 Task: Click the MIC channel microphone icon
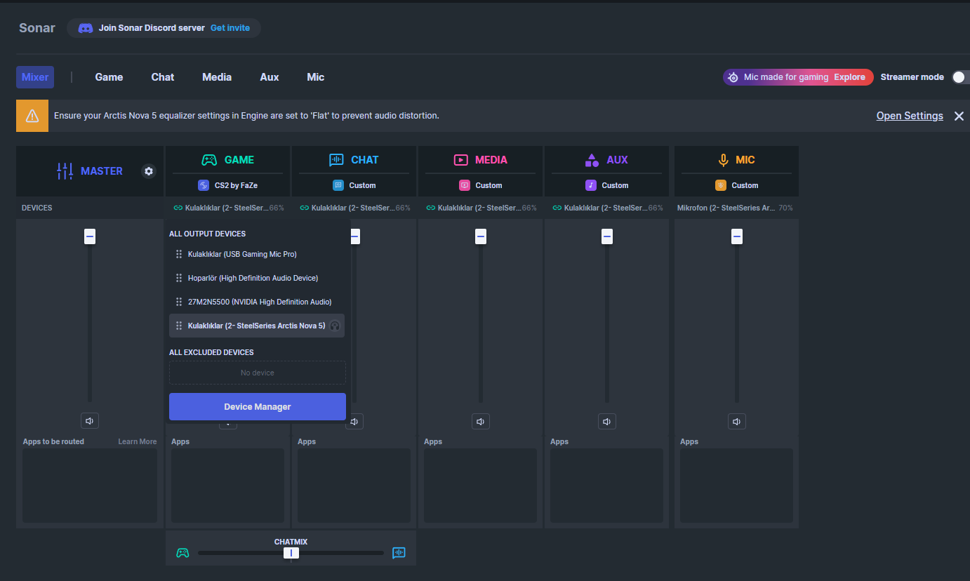723,160
